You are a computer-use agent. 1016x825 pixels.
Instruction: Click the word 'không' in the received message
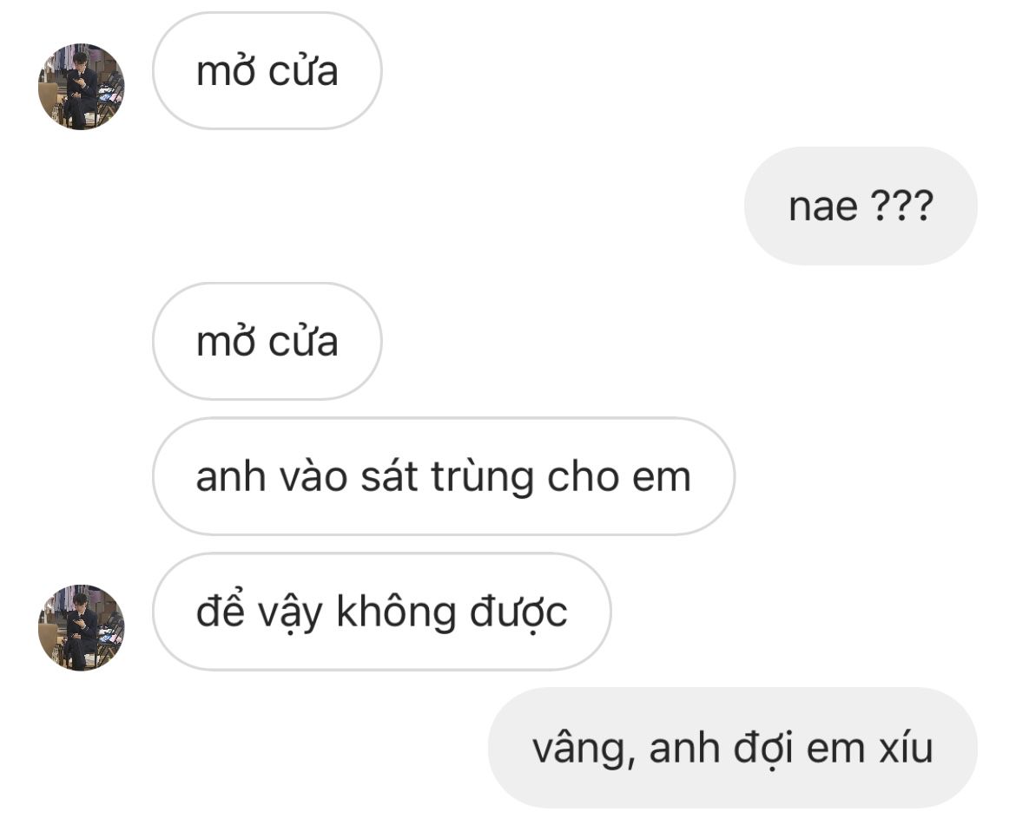[x=396, y=612]
